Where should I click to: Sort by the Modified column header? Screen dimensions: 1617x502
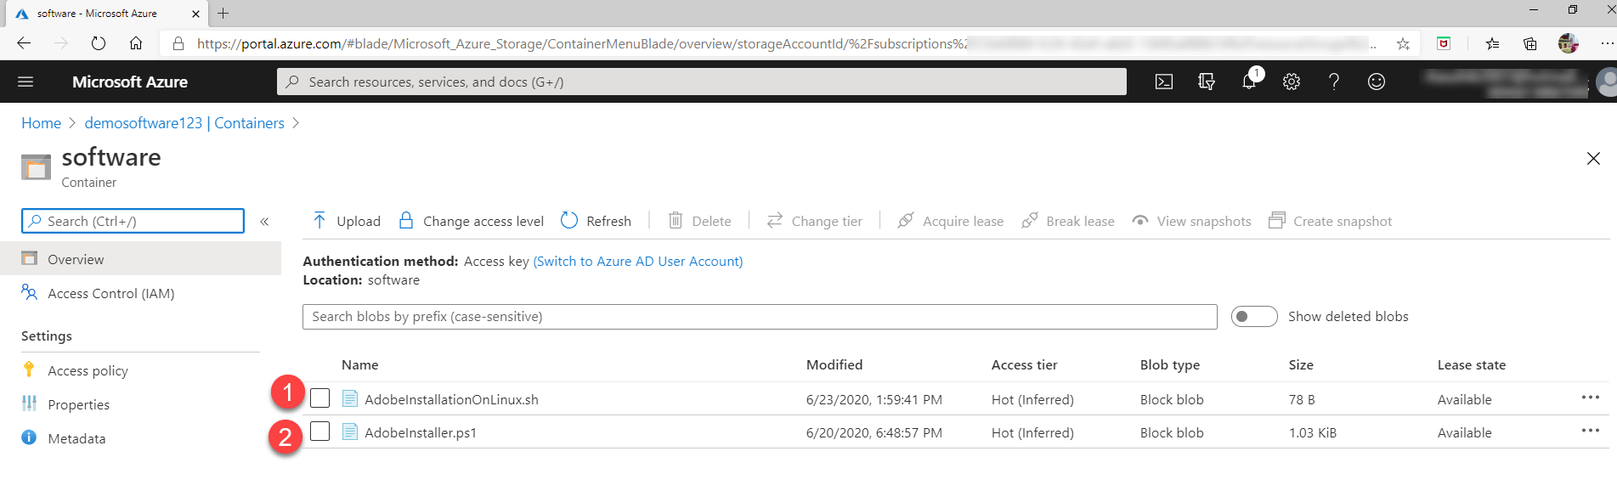834,364
